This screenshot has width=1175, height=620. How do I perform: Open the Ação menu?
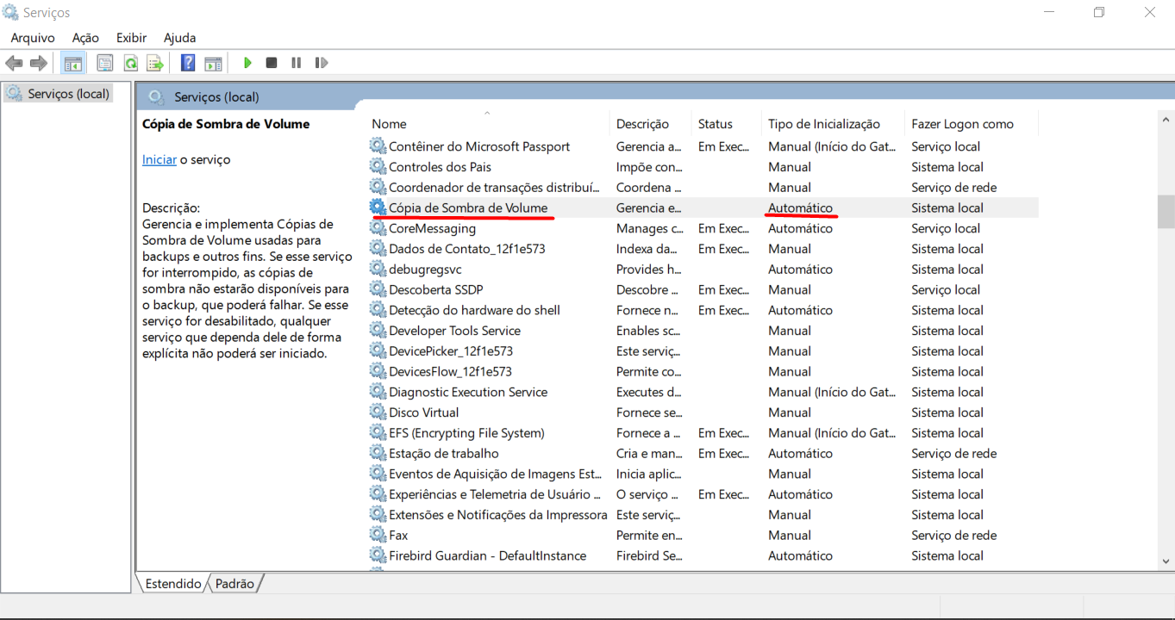click(85, 38)
